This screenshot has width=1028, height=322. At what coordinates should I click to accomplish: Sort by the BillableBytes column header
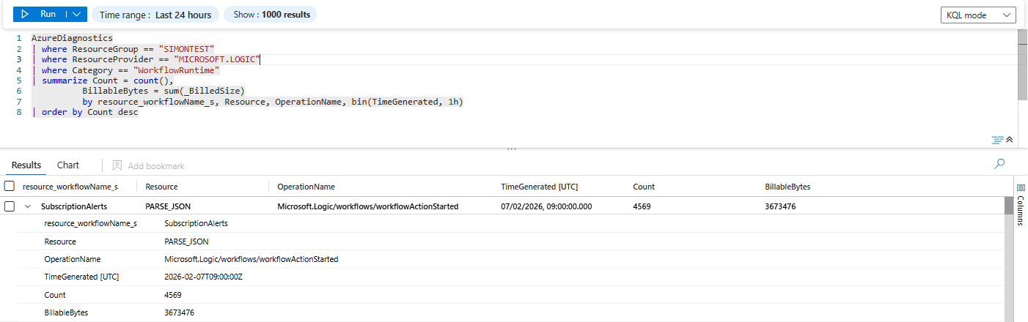tap(787, 187)
